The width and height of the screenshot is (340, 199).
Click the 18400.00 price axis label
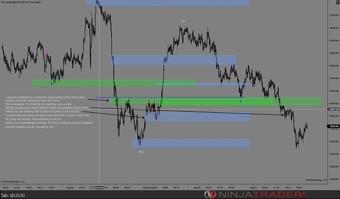coord(334,104)
